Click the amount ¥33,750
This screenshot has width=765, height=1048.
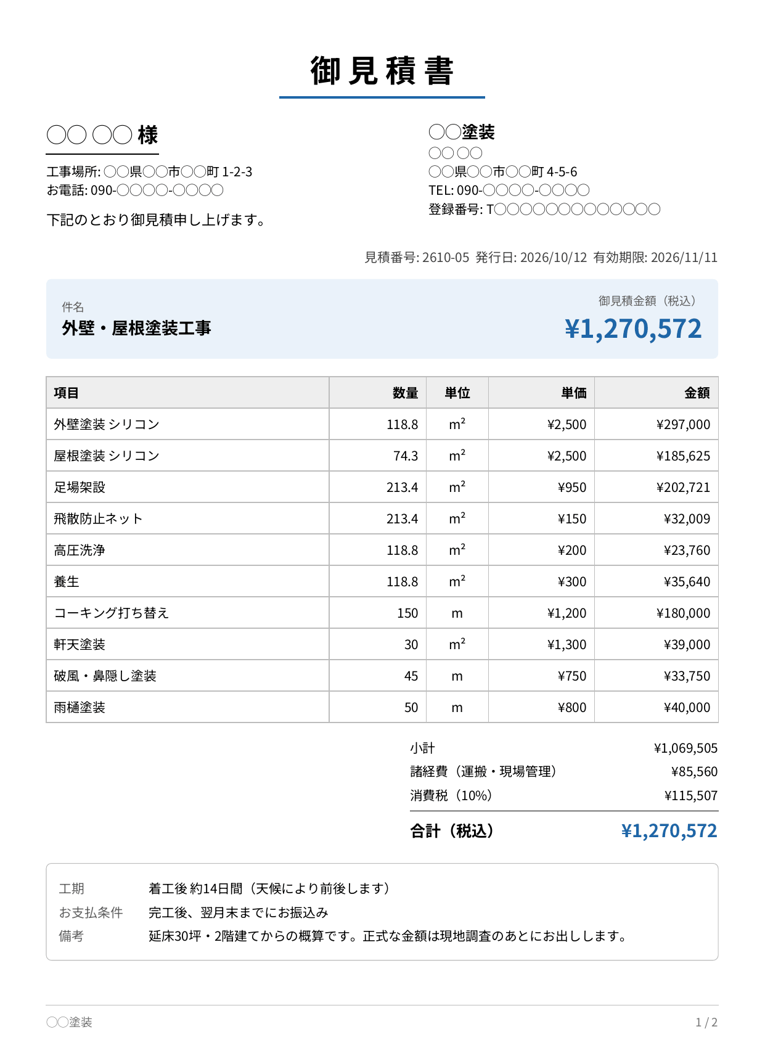point(687,676)
